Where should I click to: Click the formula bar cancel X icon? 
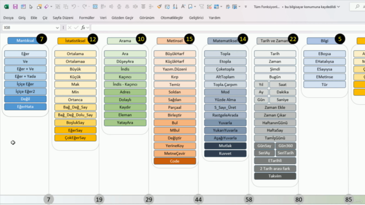point(70,28)
